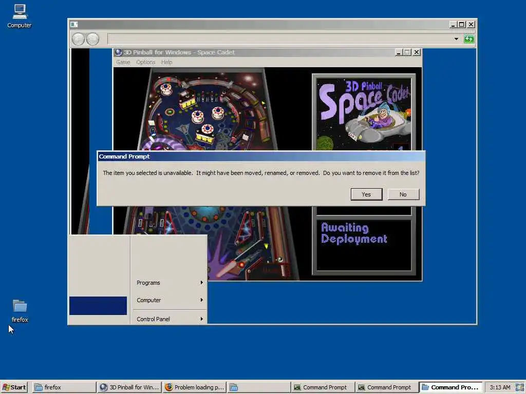Minimize the outer explorer window

(x=453, y=25)
